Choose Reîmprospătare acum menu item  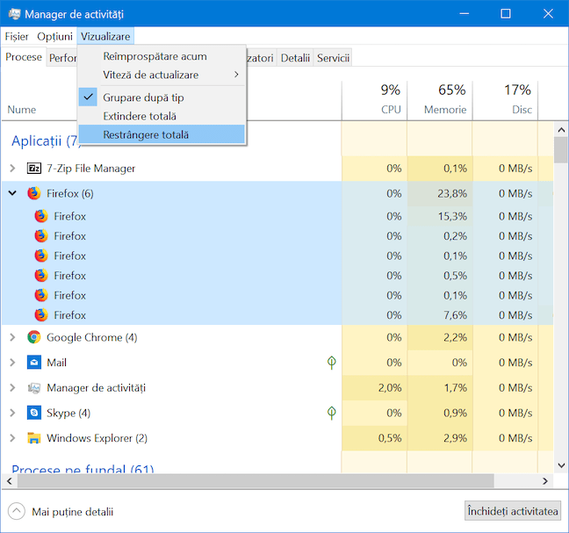click(162, 56)
